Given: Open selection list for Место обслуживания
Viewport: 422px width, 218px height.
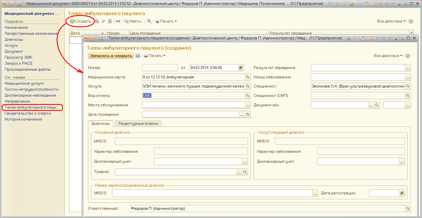Looking at the screenshot, I should (248, 105).
